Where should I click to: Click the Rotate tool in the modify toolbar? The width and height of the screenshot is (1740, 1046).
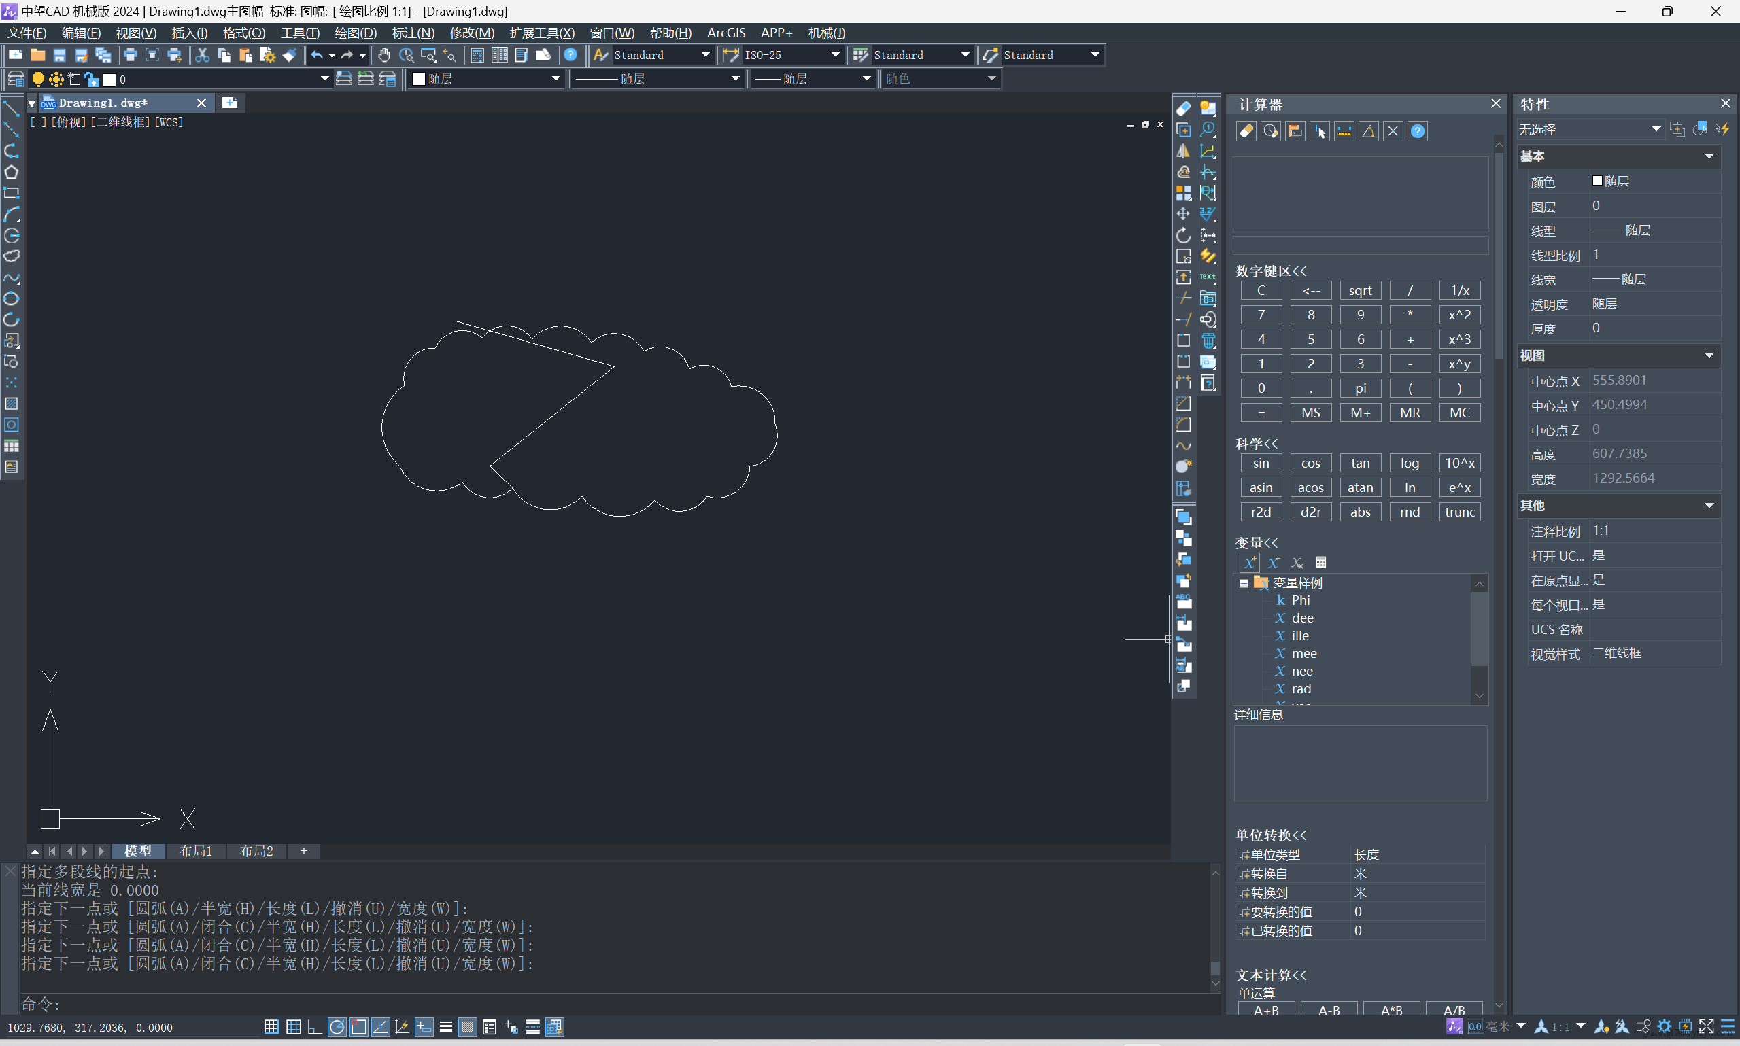pos(1183,235)
